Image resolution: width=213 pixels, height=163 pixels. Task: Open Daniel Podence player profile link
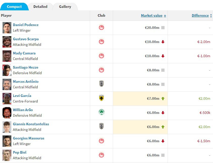point(26,25)
